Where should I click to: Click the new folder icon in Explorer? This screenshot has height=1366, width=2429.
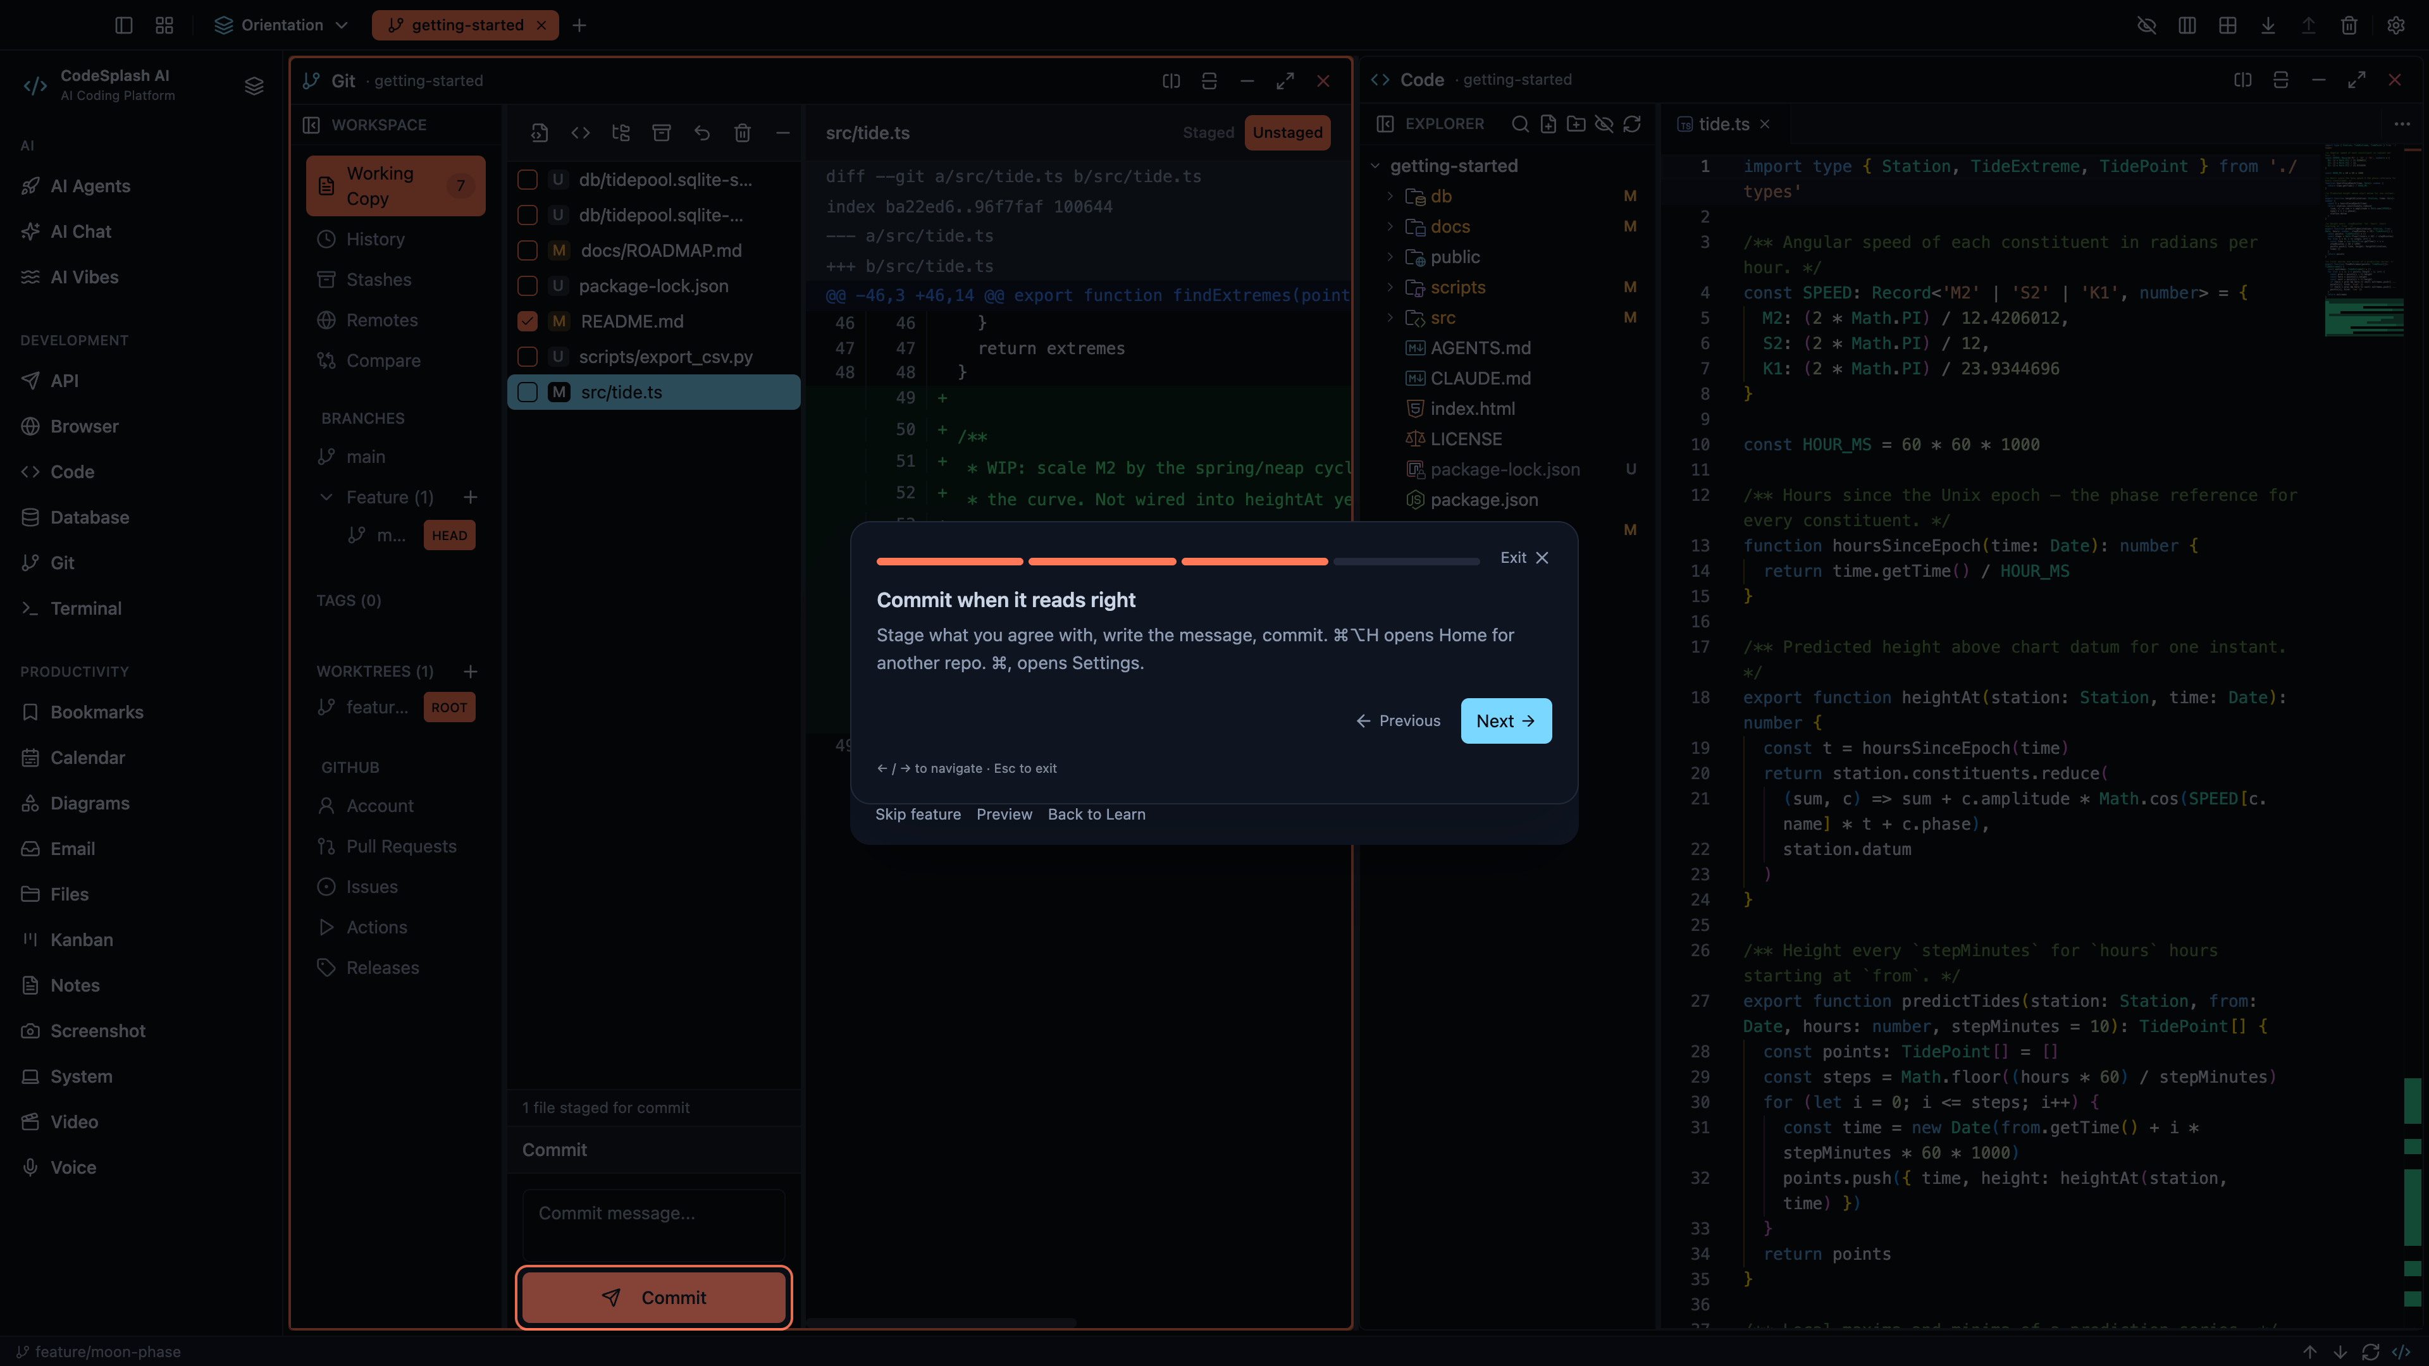1576,123
